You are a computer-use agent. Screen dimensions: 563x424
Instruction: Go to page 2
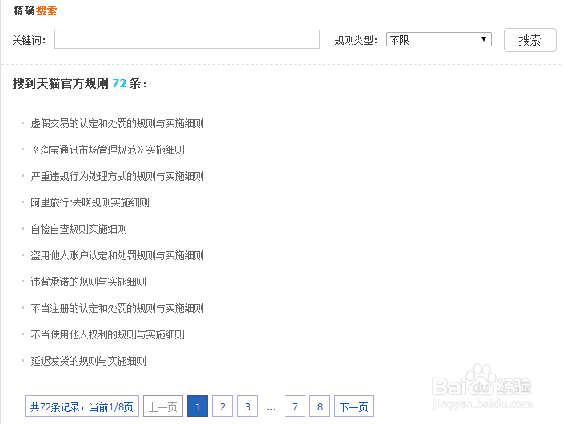pos(222,406)
